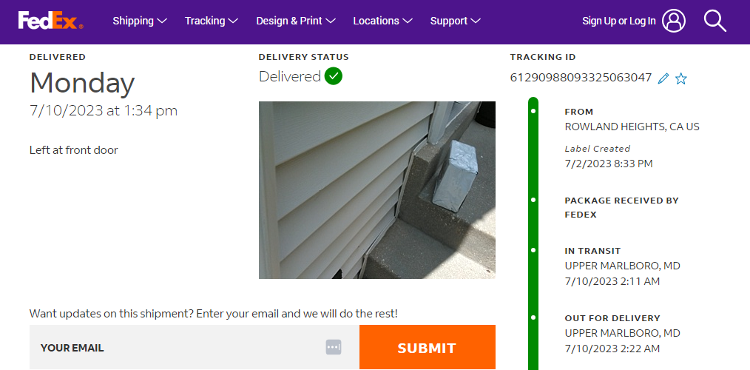Edit tracking ID nickname with pencil icon
This screenshot has height=370, width=750.
(x=663, y=78)
